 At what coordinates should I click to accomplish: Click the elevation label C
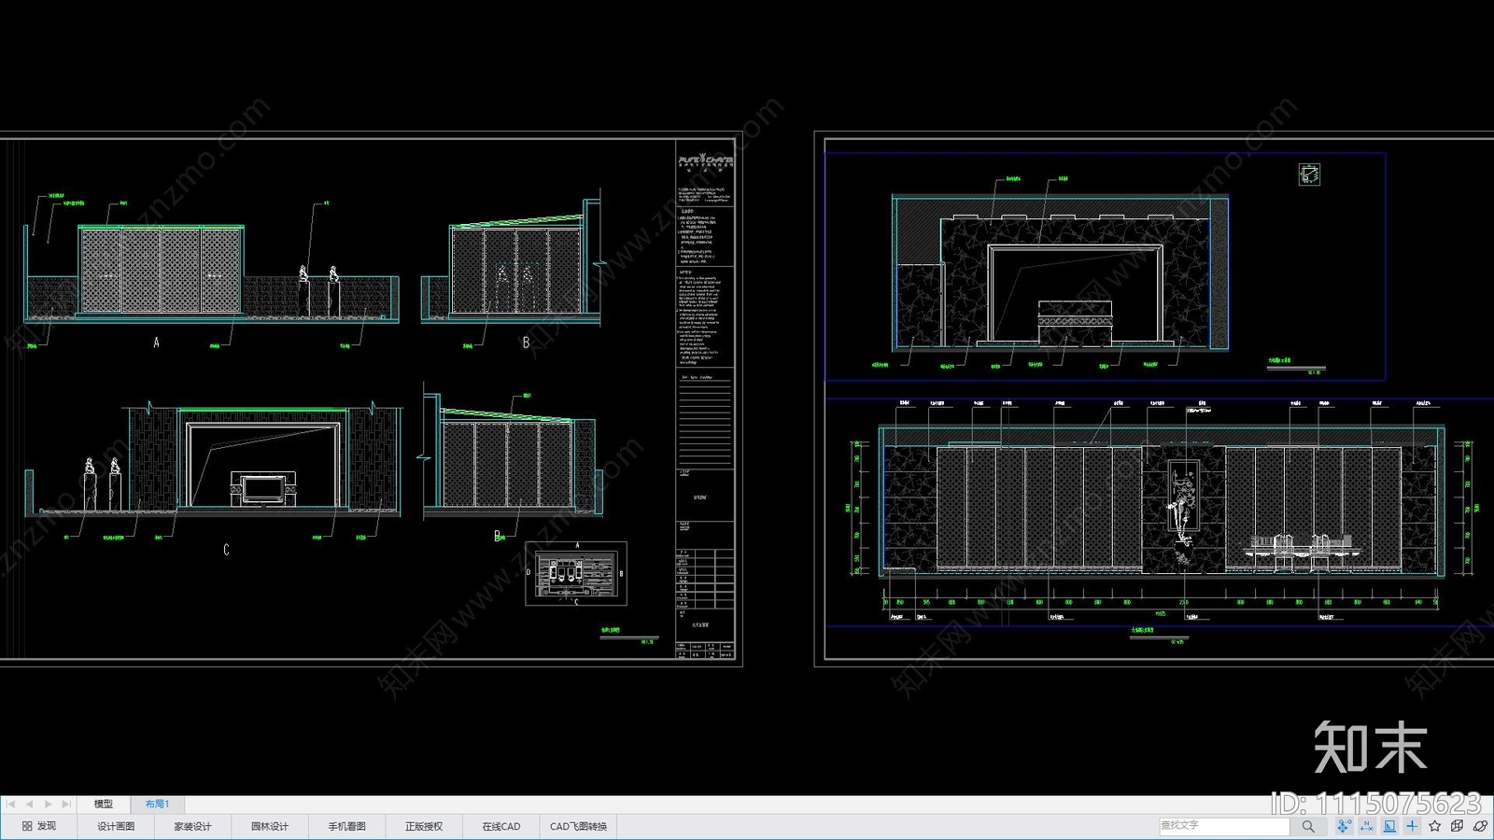point(226,550)
